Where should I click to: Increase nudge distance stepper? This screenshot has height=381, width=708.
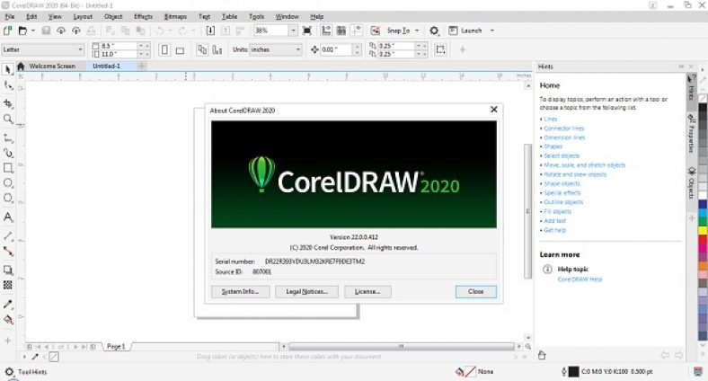[x=358, y=47]
